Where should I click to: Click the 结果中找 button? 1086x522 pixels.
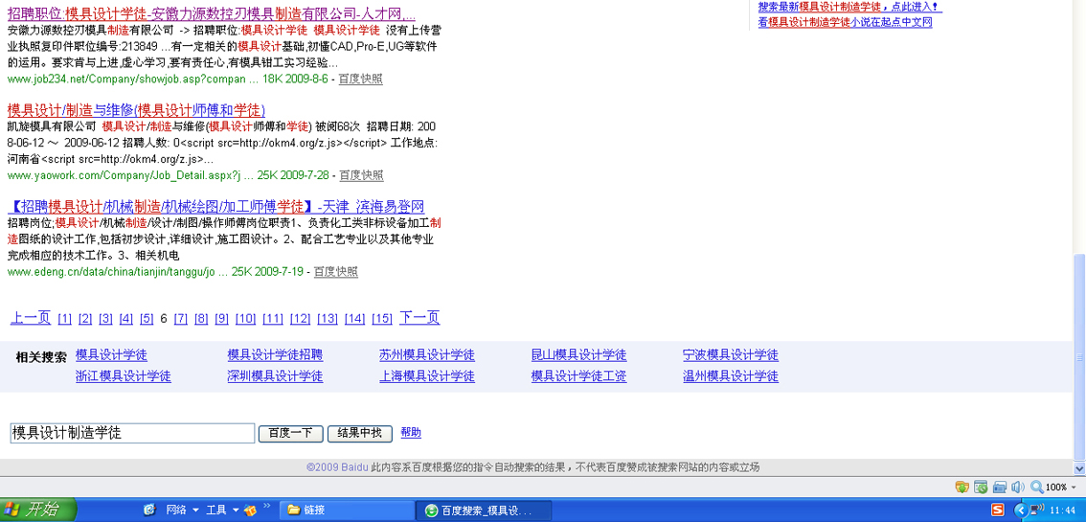tap(359, 433)
